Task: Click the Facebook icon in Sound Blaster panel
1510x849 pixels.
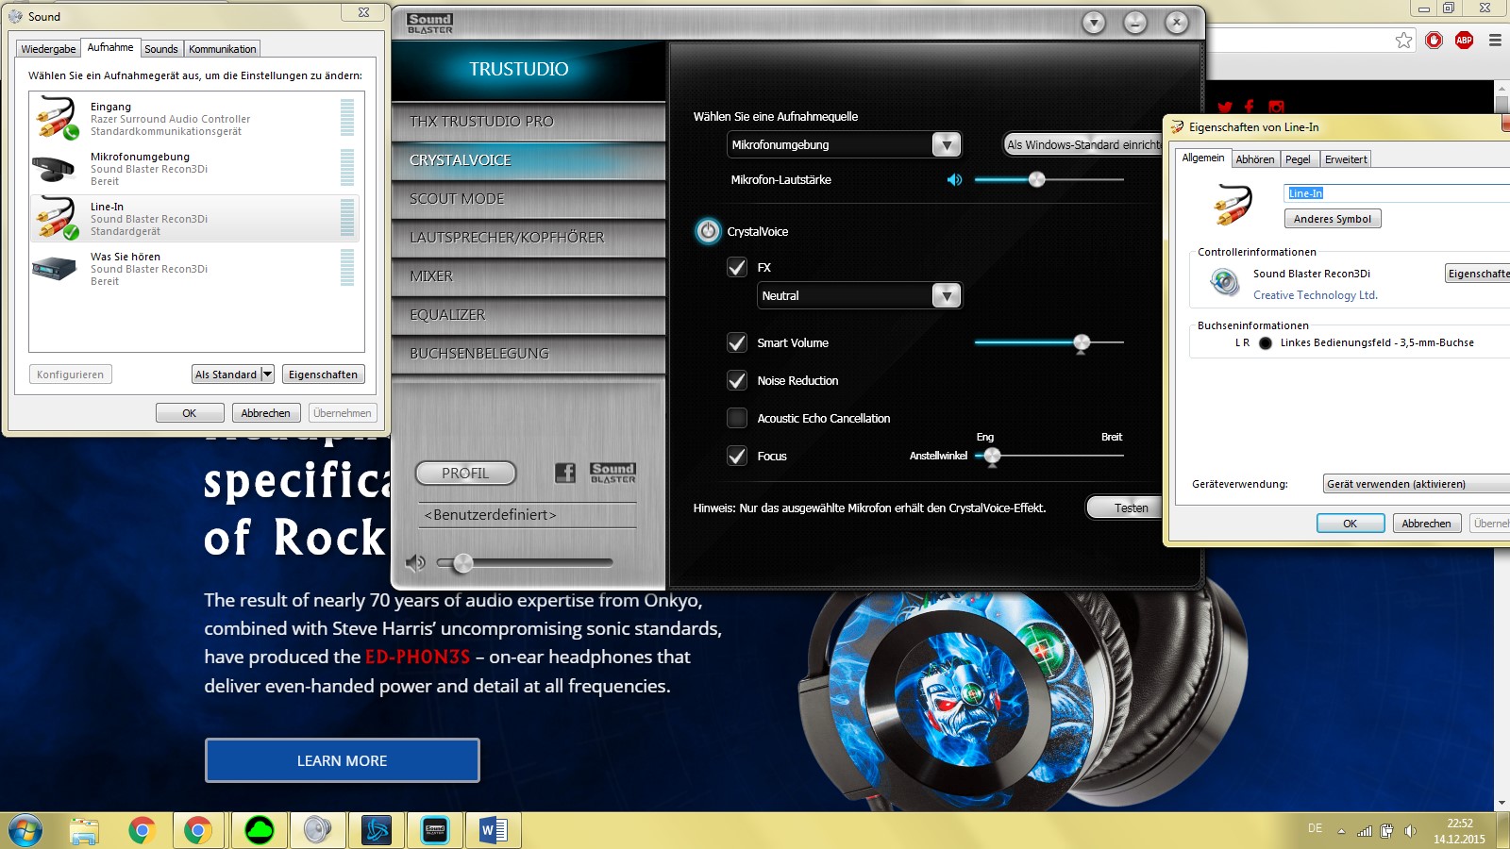Action: pyautogui.click(x=564, y=473)
